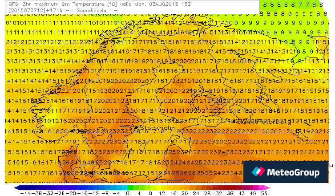Click the GFS map title text
The image size is (335, 196).
[67, 3]
